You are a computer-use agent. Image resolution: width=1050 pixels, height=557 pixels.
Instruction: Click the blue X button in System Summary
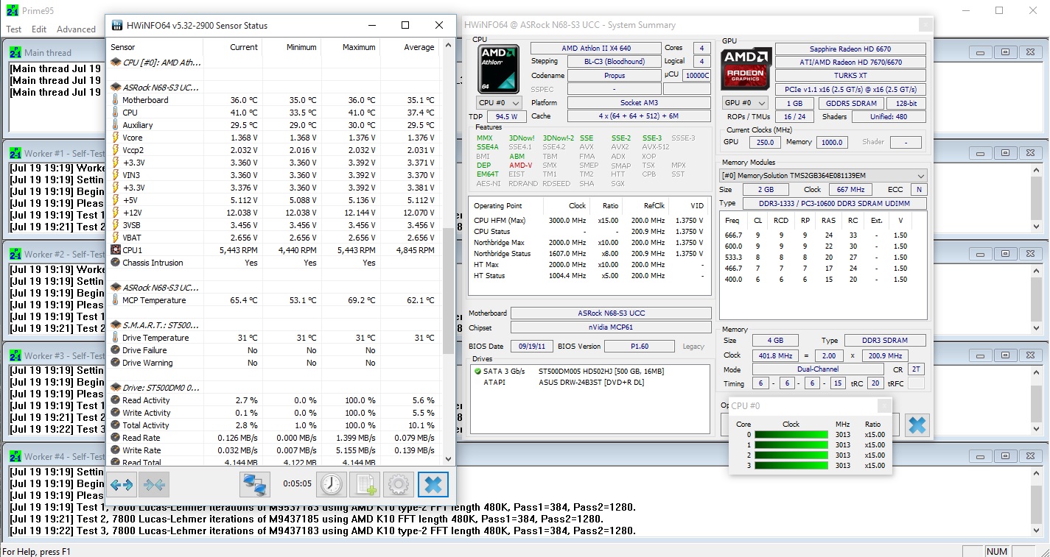click(917, 425)
